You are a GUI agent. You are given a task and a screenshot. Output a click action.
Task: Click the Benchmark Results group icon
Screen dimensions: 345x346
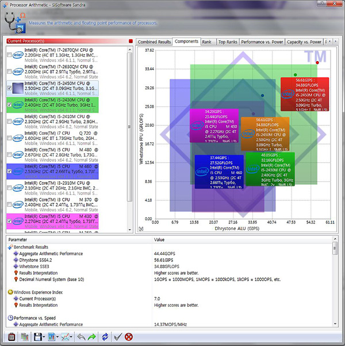click(x=10, y=247)
